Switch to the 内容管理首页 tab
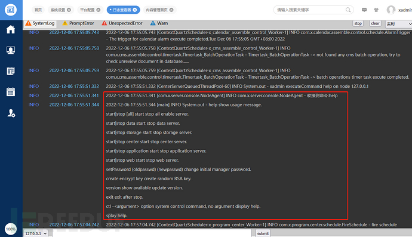The width and height of the screenshot is (412, 237). point(156,10)
